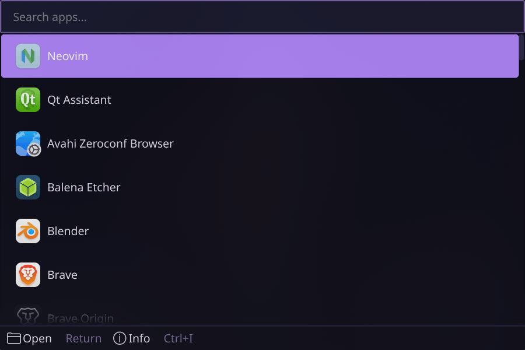Click the Brave lion icon
This screenshot has height=350, width=525.
point(28,275)
